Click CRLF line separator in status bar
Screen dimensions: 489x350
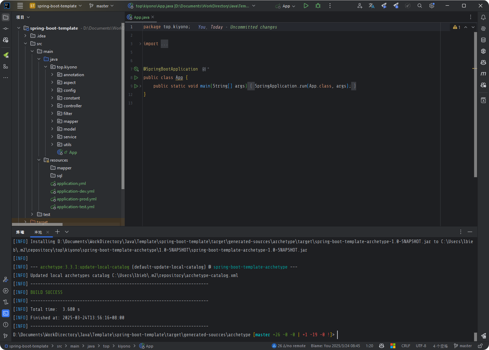point(406,346)
